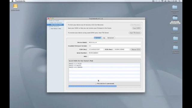This screenshot has height=108, width=192.
Task: Click the Wi-Fi status icon
Action: (x=162, y=1)
